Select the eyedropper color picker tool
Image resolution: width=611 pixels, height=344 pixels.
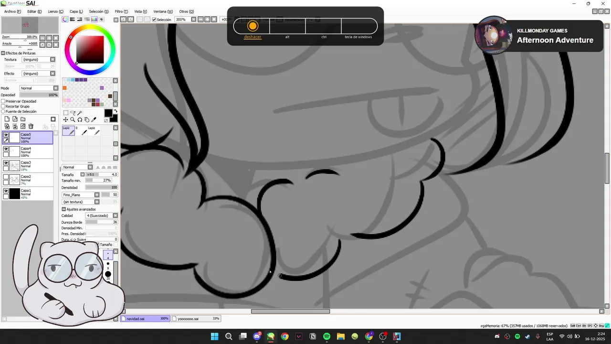click(94, 120)
